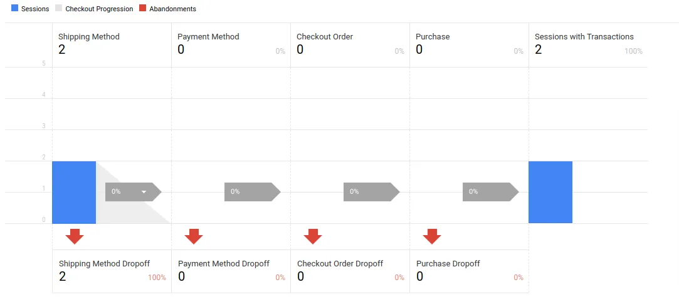
Task: Click the Shipping Method Dropoff cell
Action: pyautogui.click(x=112, y=271)
